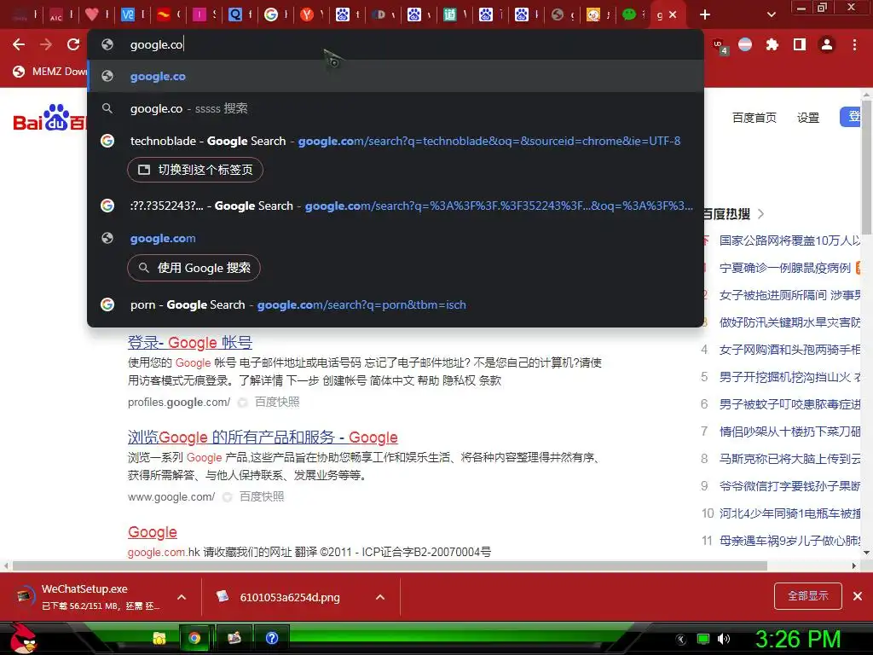Click the volume speaker tray icon
Image resolution: width=873 pixels, height=655 pixels.
pos(724,640)
